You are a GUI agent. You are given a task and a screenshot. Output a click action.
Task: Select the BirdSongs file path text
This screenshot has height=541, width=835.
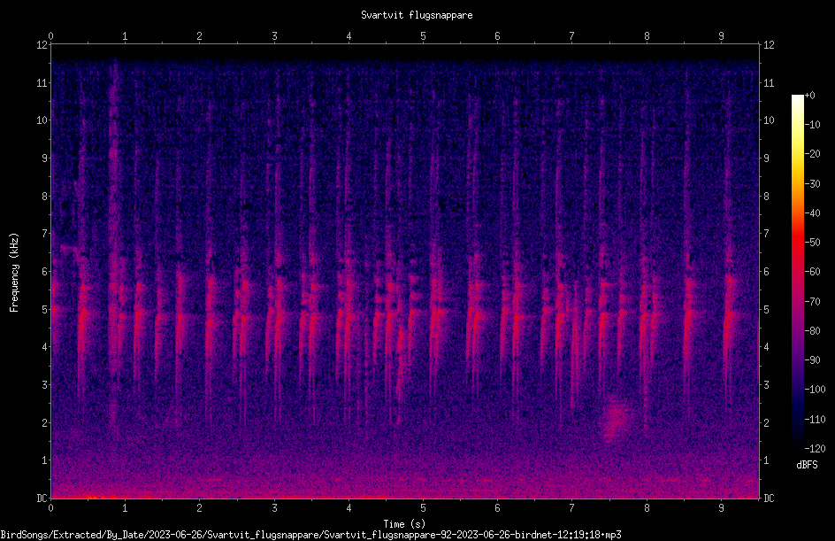311,535
